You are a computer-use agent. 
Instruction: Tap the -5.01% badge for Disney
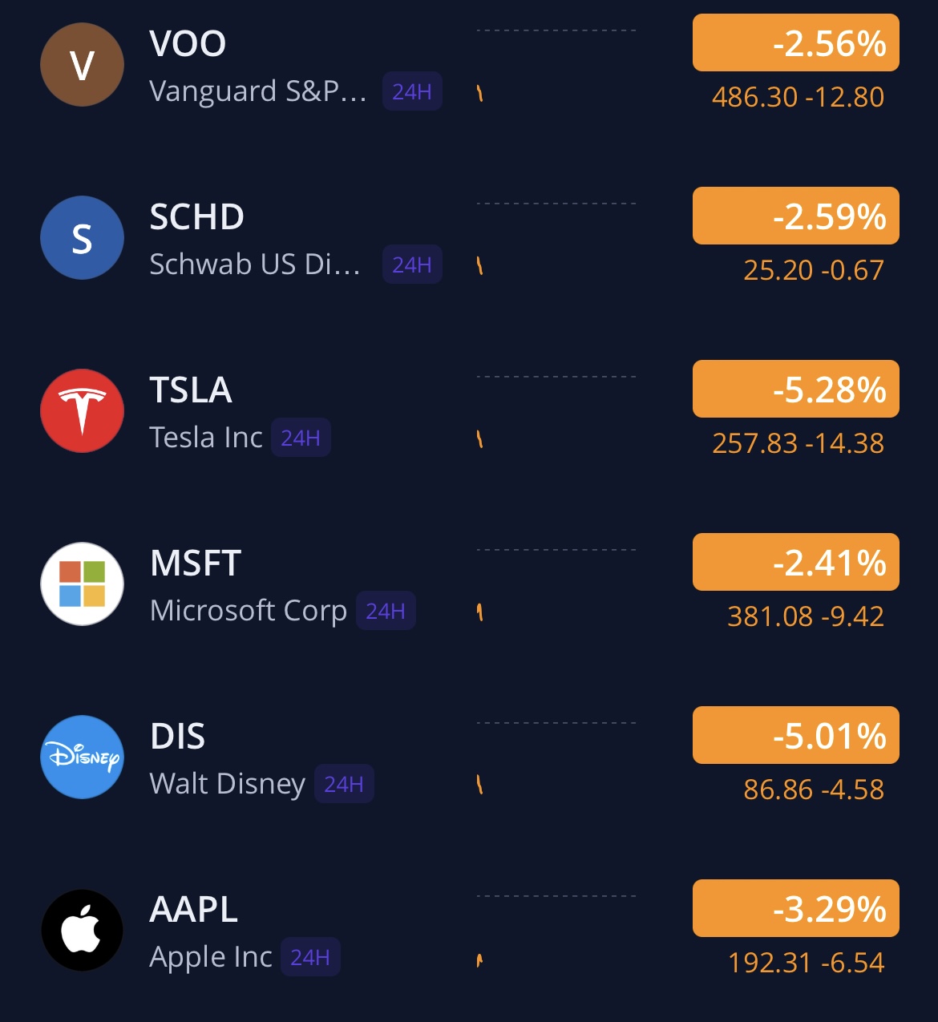pos(796,735)
